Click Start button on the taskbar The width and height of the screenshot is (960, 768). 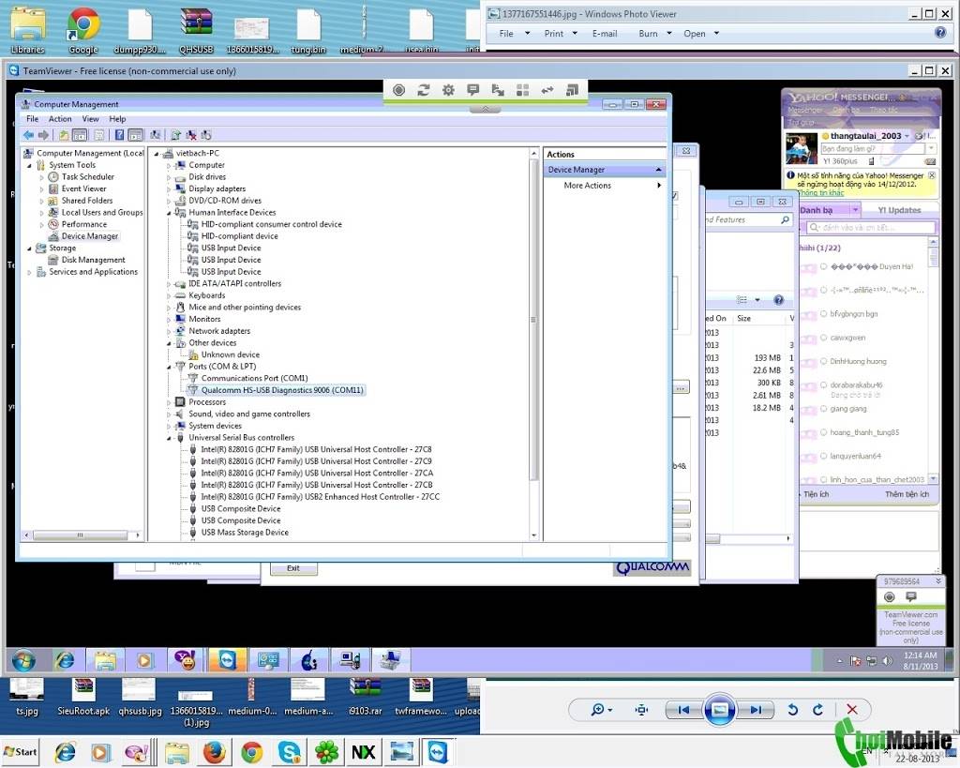tap(21, 752)
